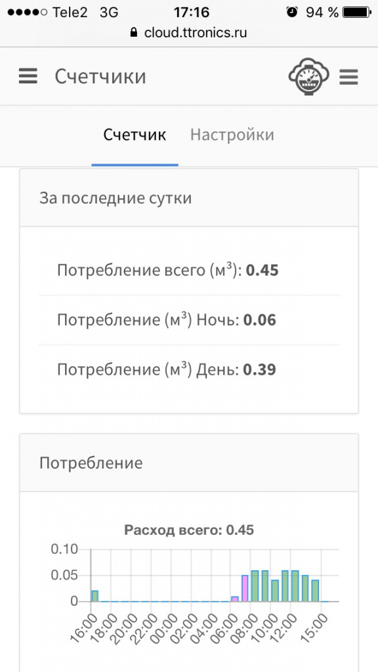Open the right hamburger menu

click(x=348, y=77)
